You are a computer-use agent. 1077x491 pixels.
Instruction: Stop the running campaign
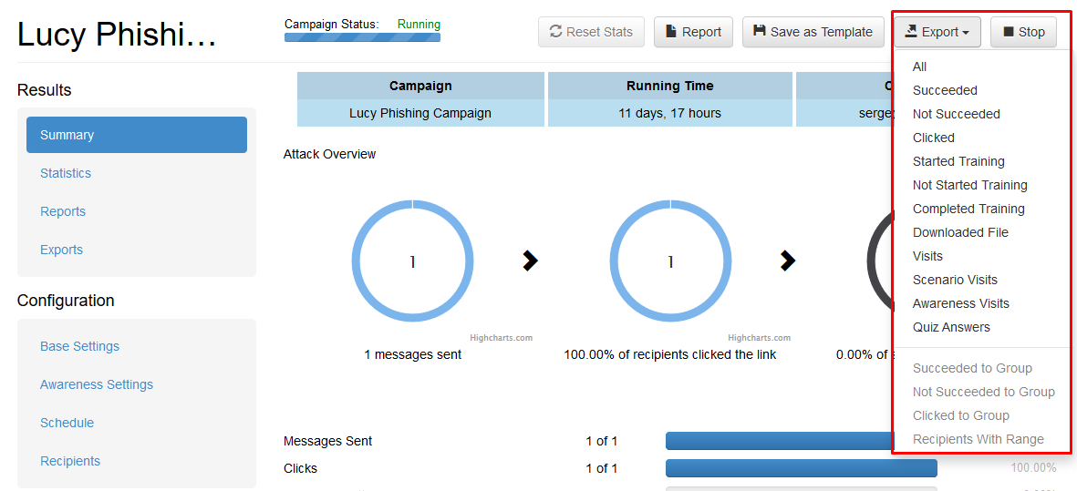tap(1023, 32)
